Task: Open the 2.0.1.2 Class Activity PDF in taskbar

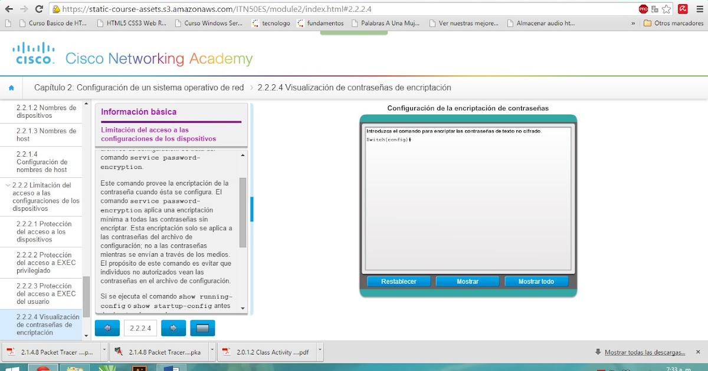Action: [x=271, y=352]
